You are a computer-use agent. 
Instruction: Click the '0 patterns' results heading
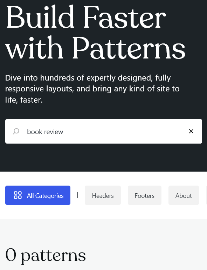[46, 256]
